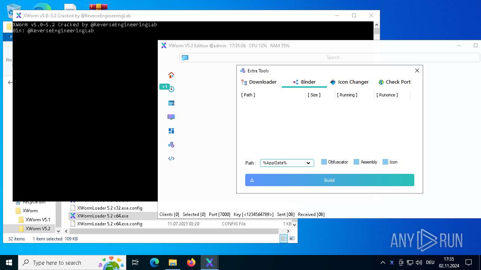Screen dimensions: 481x270
Task: Toggle the Assembly checkbox
Action: tap(356, 162)
